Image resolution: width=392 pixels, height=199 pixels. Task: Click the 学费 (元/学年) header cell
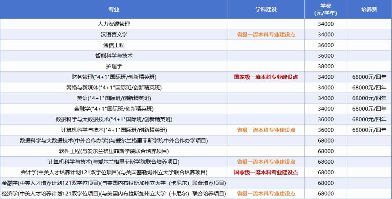[326, 9]
